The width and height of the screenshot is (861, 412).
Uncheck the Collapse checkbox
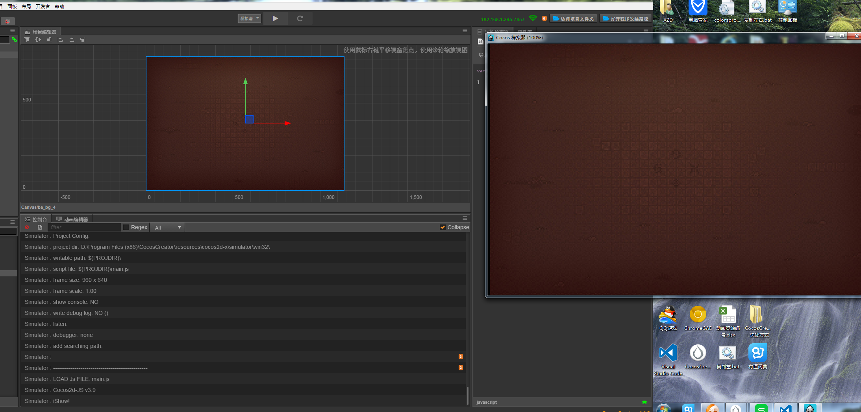443,227
